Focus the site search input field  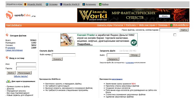pos(169,30)
